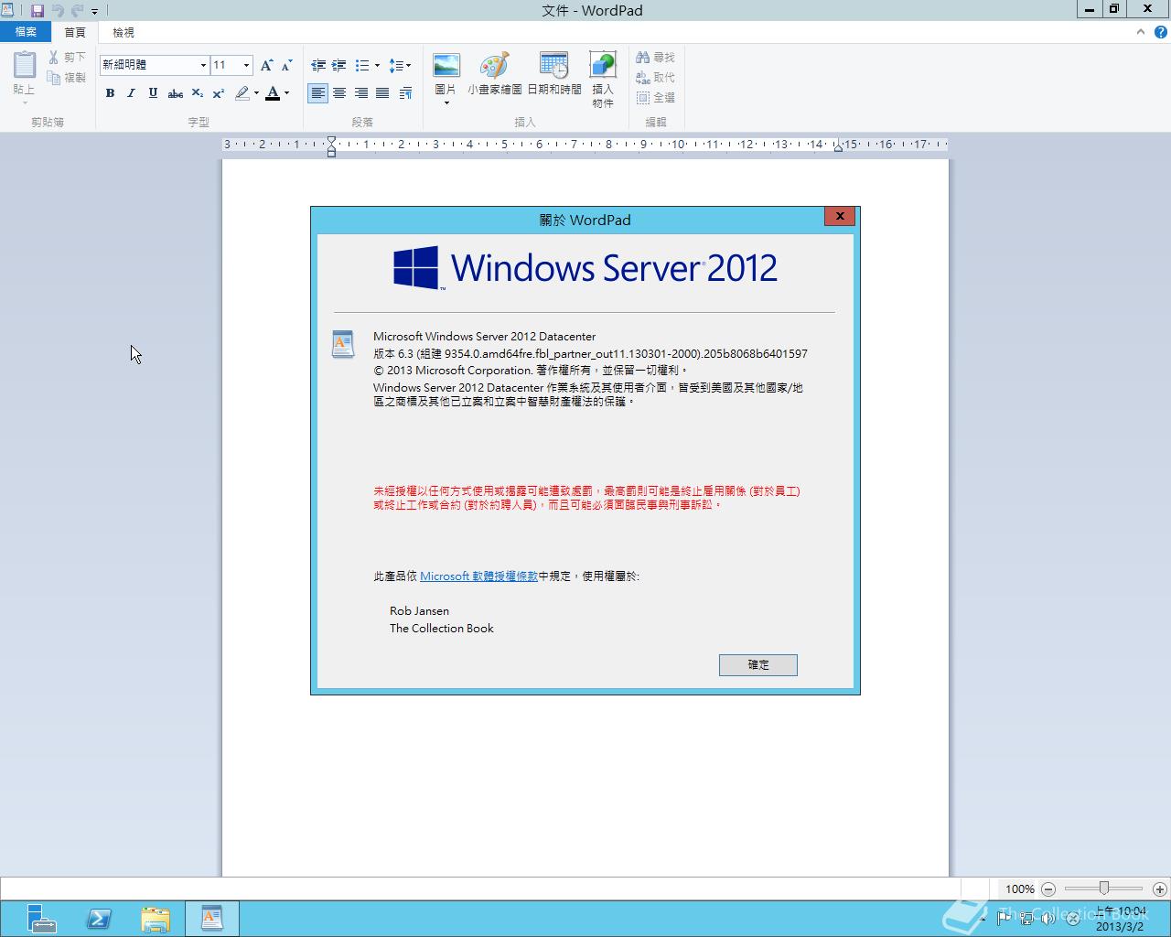Open PowerShell from the taskbar
Screen dimensions: 1171x937
point(99,919)
